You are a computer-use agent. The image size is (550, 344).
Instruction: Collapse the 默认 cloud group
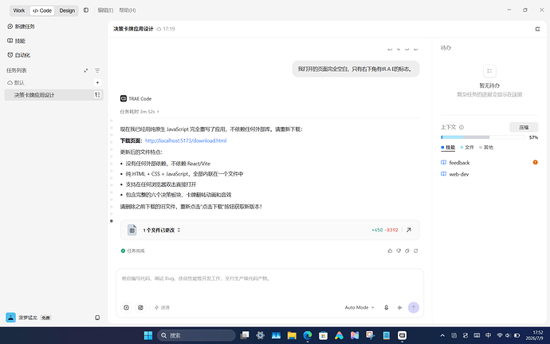(x=16, y=82)
